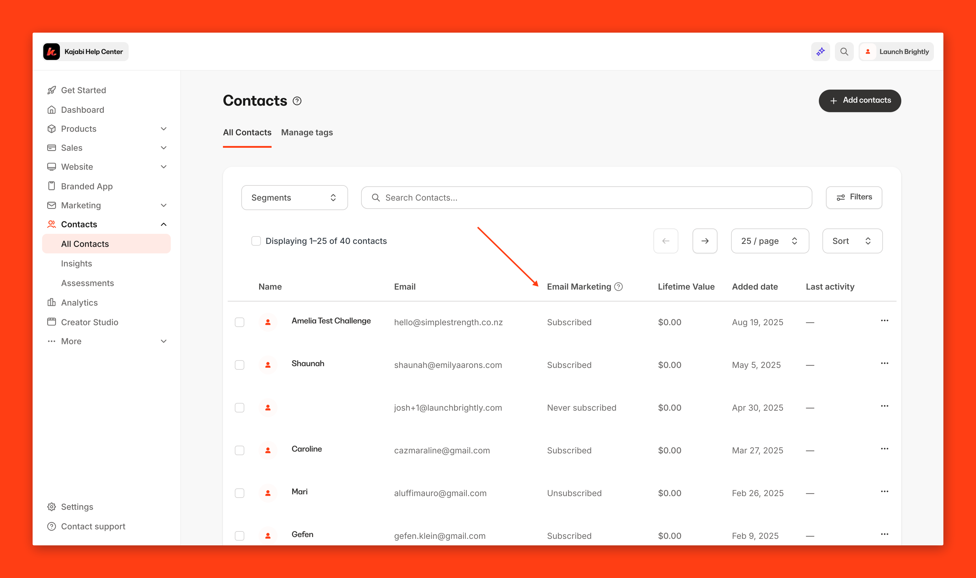Open the Filters button
Image resolution: width=976 pixels, height=578 pixels.
pyautogui.click(x=854, y=198)
